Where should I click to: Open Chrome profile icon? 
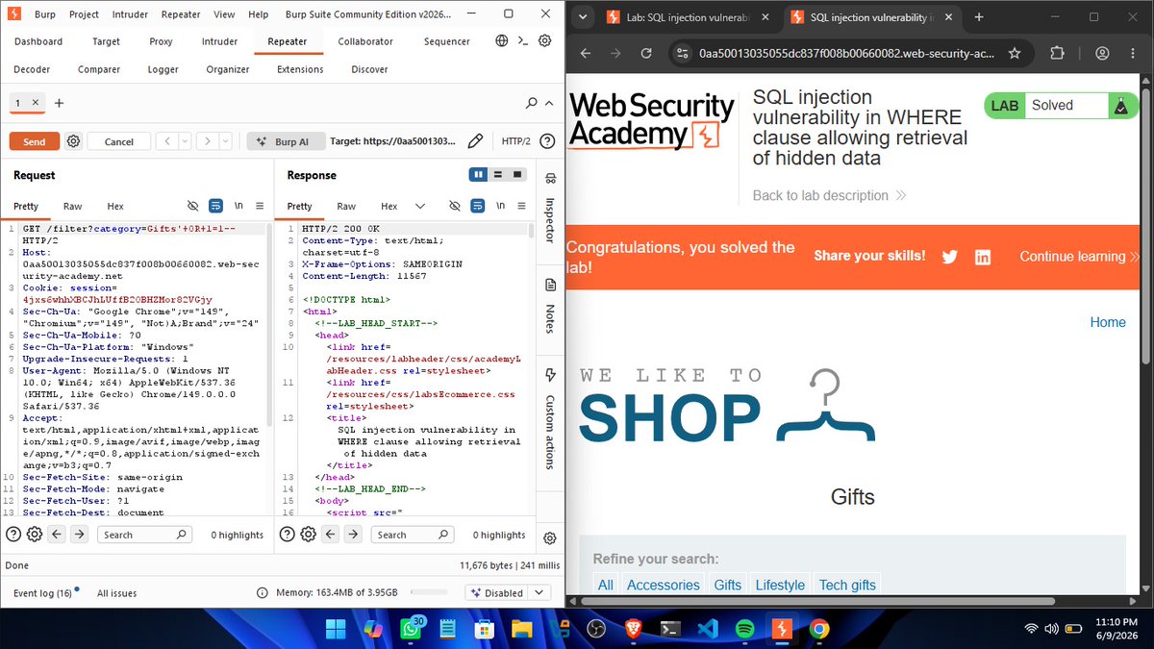[1102, 54]
